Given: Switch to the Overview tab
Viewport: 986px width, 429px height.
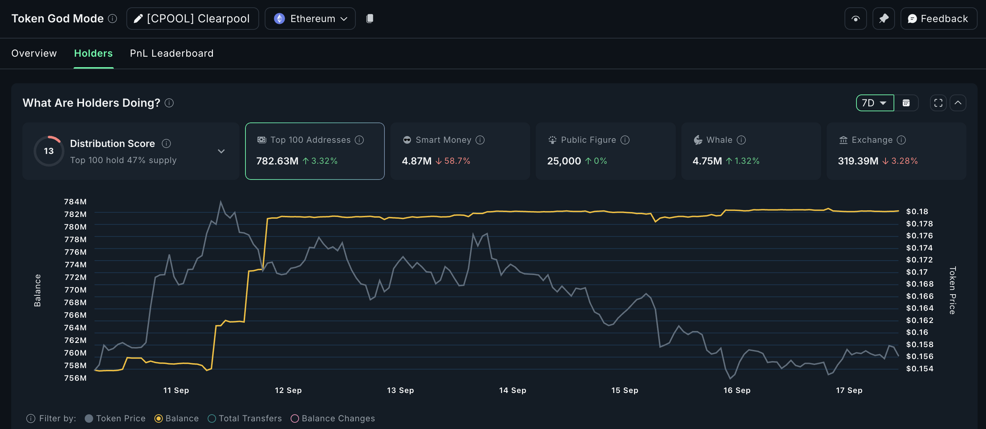Looking at the screenshot, I should (x=34, y=53).
